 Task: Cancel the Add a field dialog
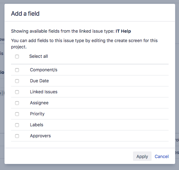tap(162, 156)
